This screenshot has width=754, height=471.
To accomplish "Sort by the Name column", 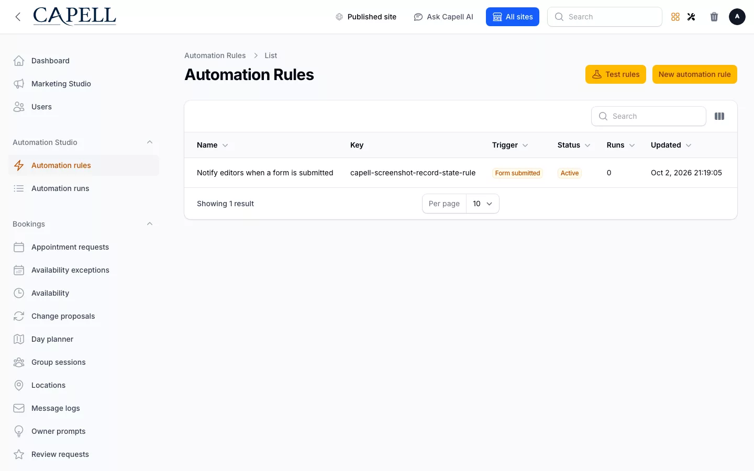I will pos(213,145).
